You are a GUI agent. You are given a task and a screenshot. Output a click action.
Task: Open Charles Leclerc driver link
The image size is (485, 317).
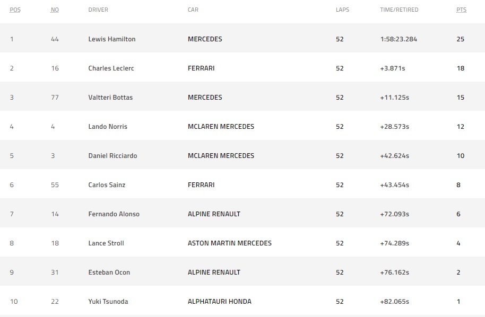click(x=111, y=68)
